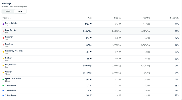Select the Climber discipline name
Viewport: 182px width, 100px height.
coord(8,72)
